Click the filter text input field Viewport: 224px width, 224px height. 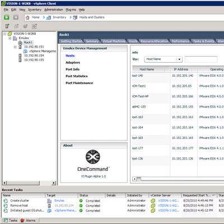(x=201, y=59)
